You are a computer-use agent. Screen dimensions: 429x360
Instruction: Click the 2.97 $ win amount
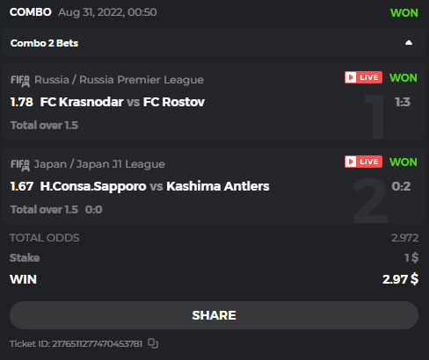click(400, 279)
